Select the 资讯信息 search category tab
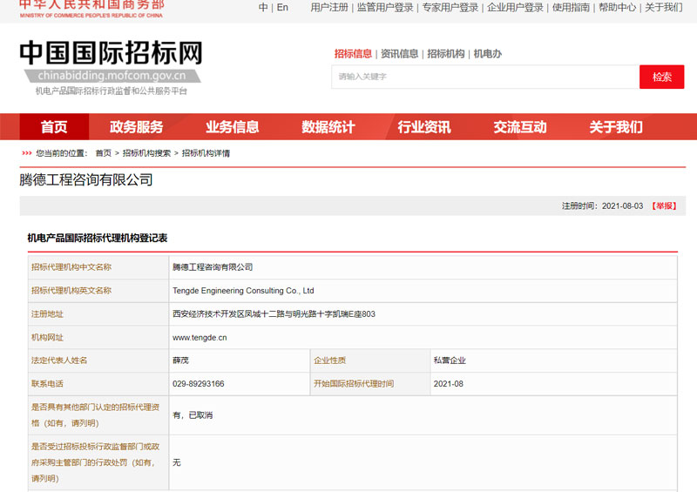Screen dimensions: 697x492 [399, 54]
